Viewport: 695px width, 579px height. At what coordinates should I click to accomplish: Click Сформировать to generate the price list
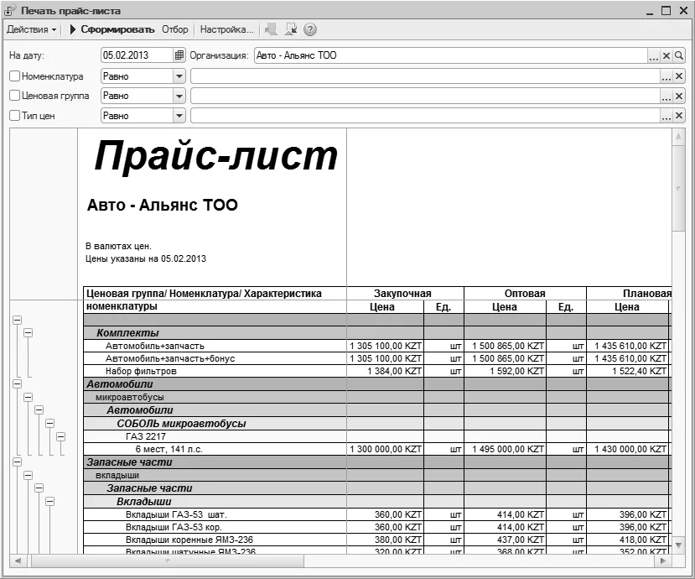tap(112, 29)
